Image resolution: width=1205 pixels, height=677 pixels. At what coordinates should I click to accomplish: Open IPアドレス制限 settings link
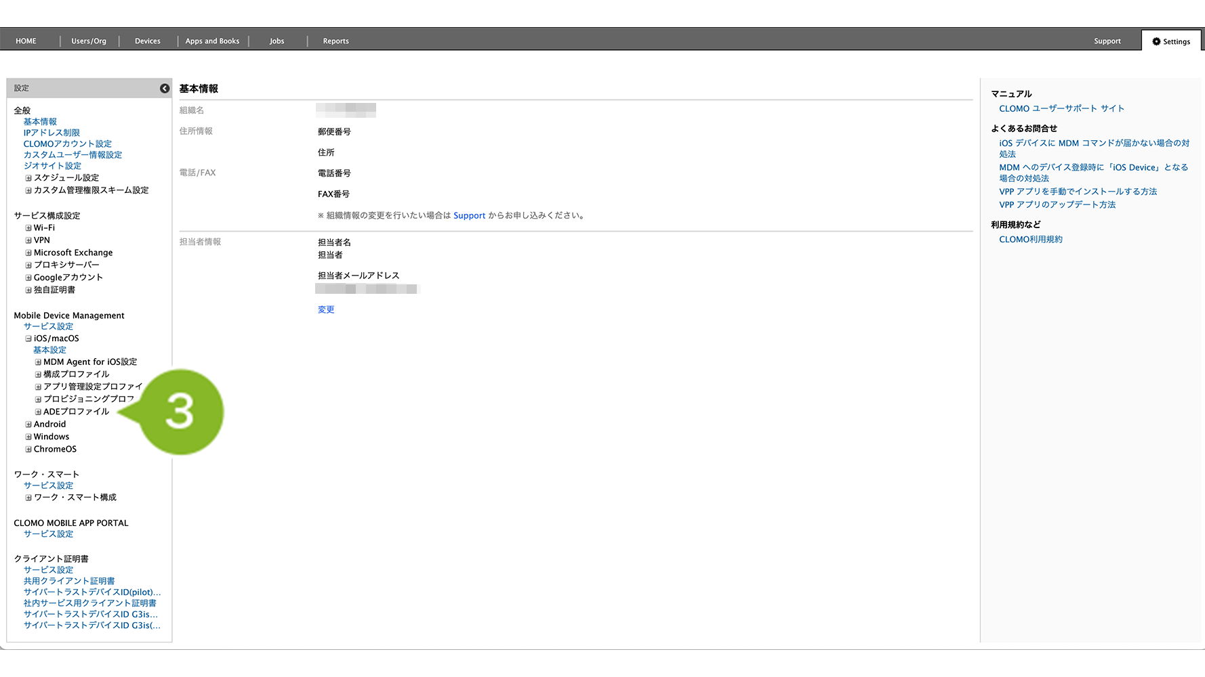tap(52, 133)
